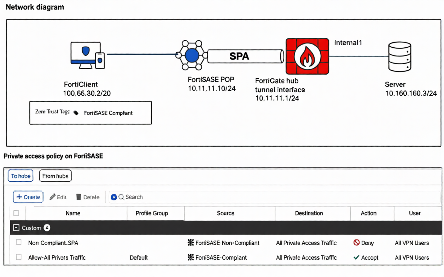Click the Zero Trust tag icon
Image resolution: width=444 pixels, height=277 pixels.
coord(76,113)
